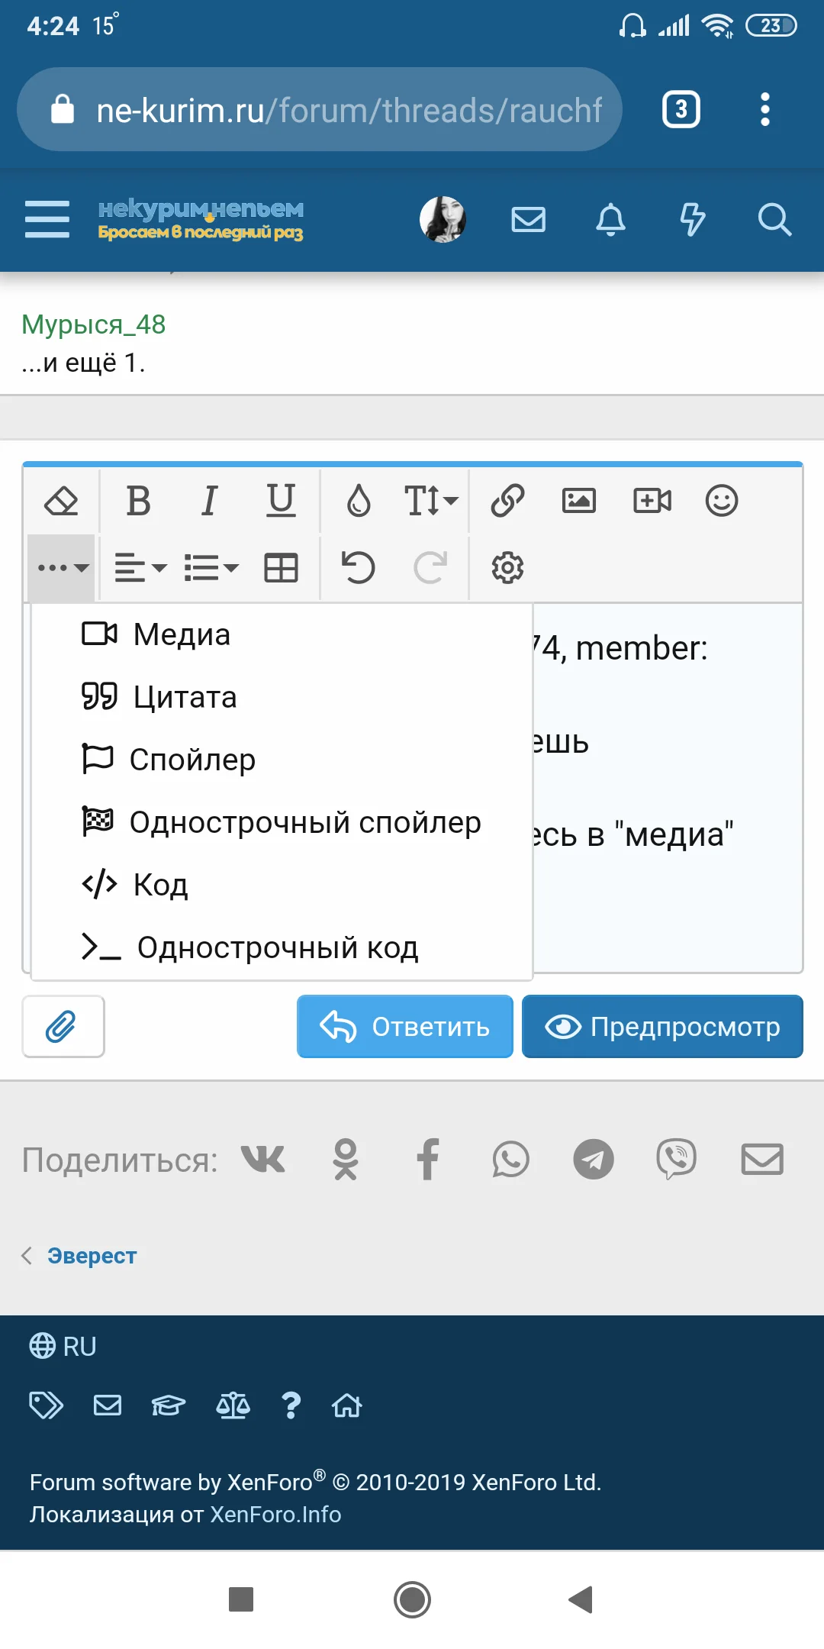Open the browser three-dot menu
The width and height of the screenshot is (824, 1649).
pyautogui.click(x=765, y=110)
